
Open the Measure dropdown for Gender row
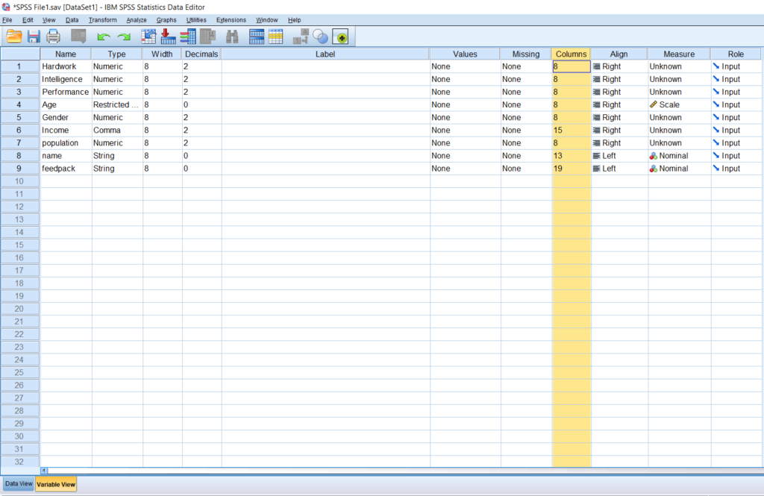[677, 117]
